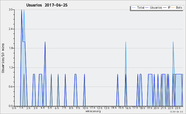Click the dark blue Usuarios legend line

(x=147, y=7)
